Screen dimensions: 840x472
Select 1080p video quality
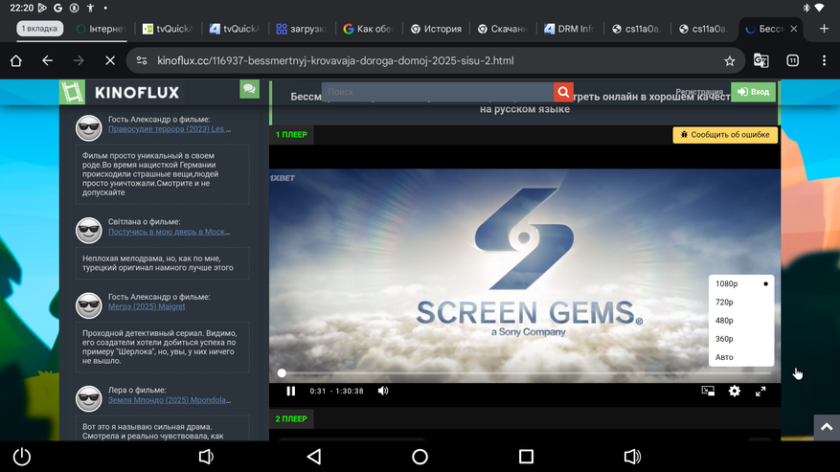pyautogui.click(x=741, y=284)
